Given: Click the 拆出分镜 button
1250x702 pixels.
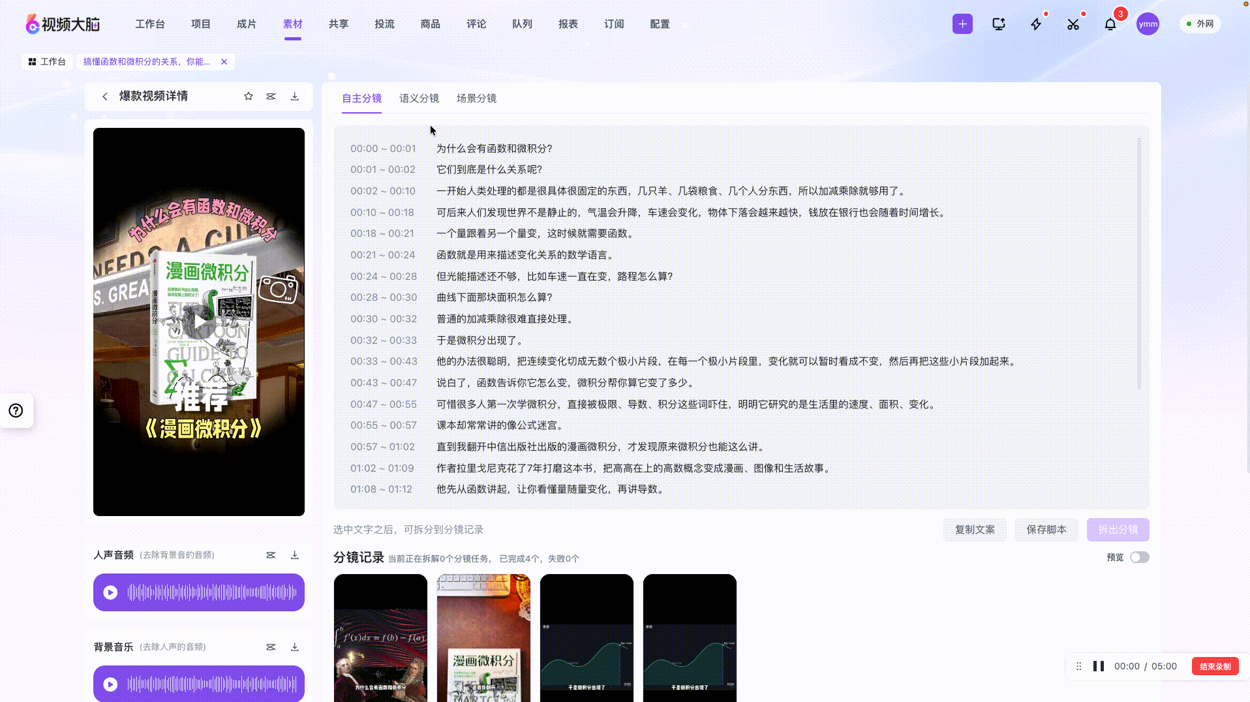Looking at the screenshot, I should [x=1118, y=530].
